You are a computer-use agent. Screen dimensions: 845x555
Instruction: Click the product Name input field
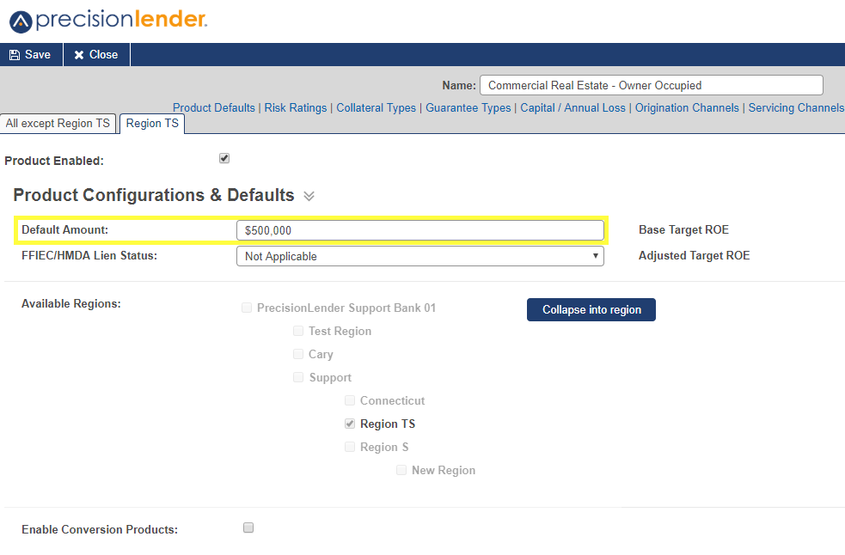pyautogui.click(x=652, y=85)
